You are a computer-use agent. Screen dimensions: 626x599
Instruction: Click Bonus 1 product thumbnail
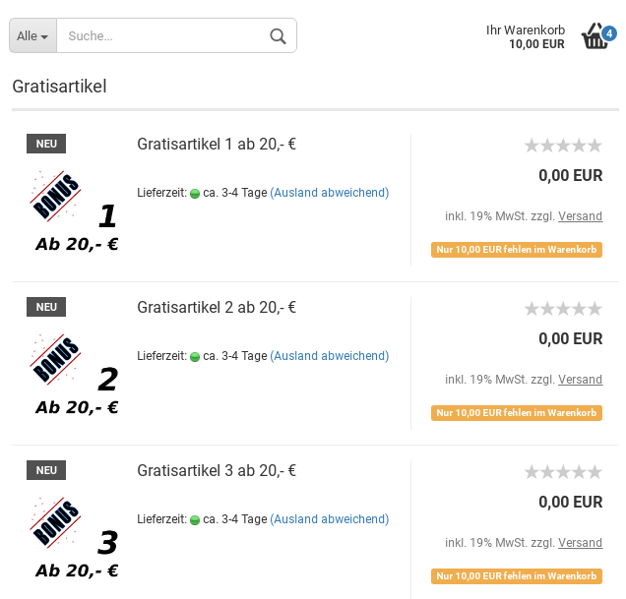(74, 211)
